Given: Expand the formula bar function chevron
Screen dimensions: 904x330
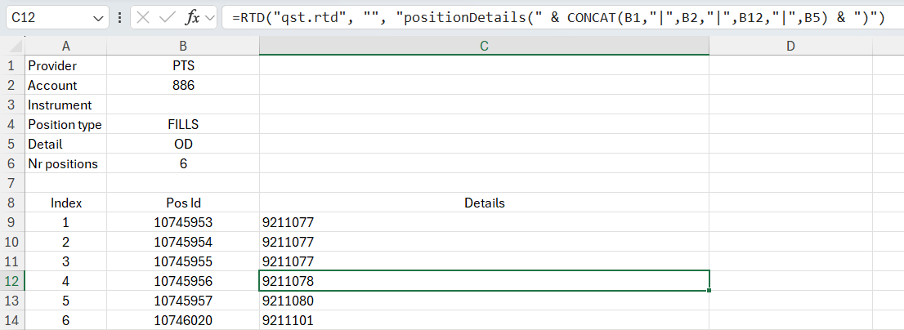Looking at the screenshot, I should (210, 18).
